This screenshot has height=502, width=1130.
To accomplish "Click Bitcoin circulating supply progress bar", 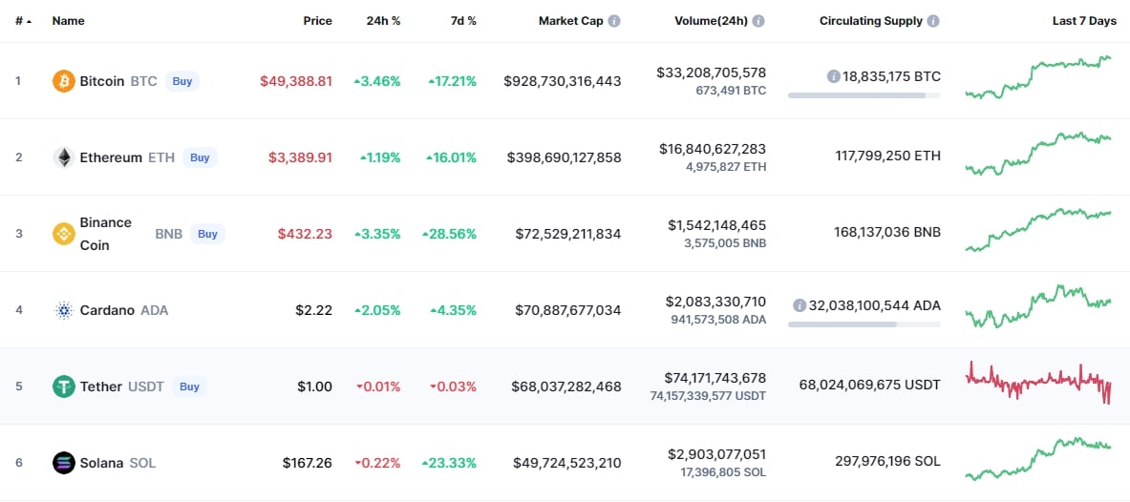I will tap(864, 95).
